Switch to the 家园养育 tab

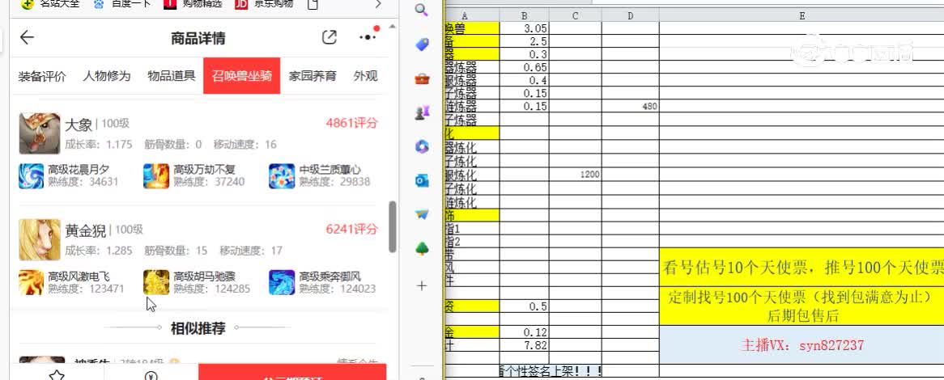coord(313,76)
